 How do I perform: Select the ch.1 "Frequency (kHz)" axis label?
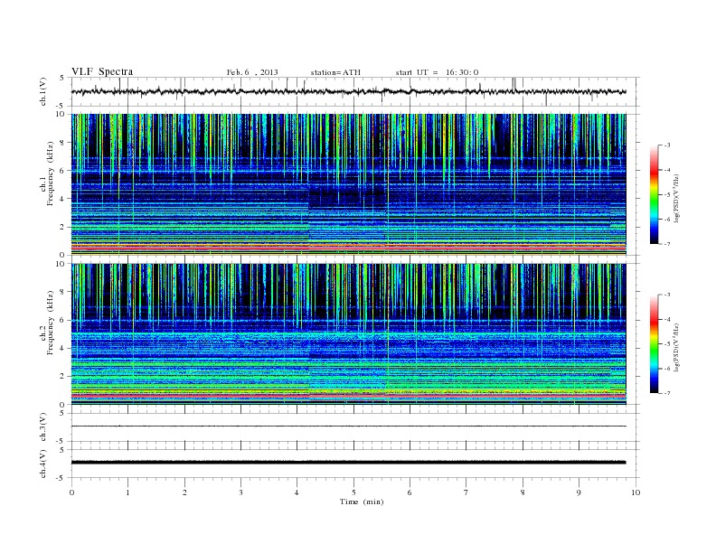pyautogui.click(x=50, y=173)
